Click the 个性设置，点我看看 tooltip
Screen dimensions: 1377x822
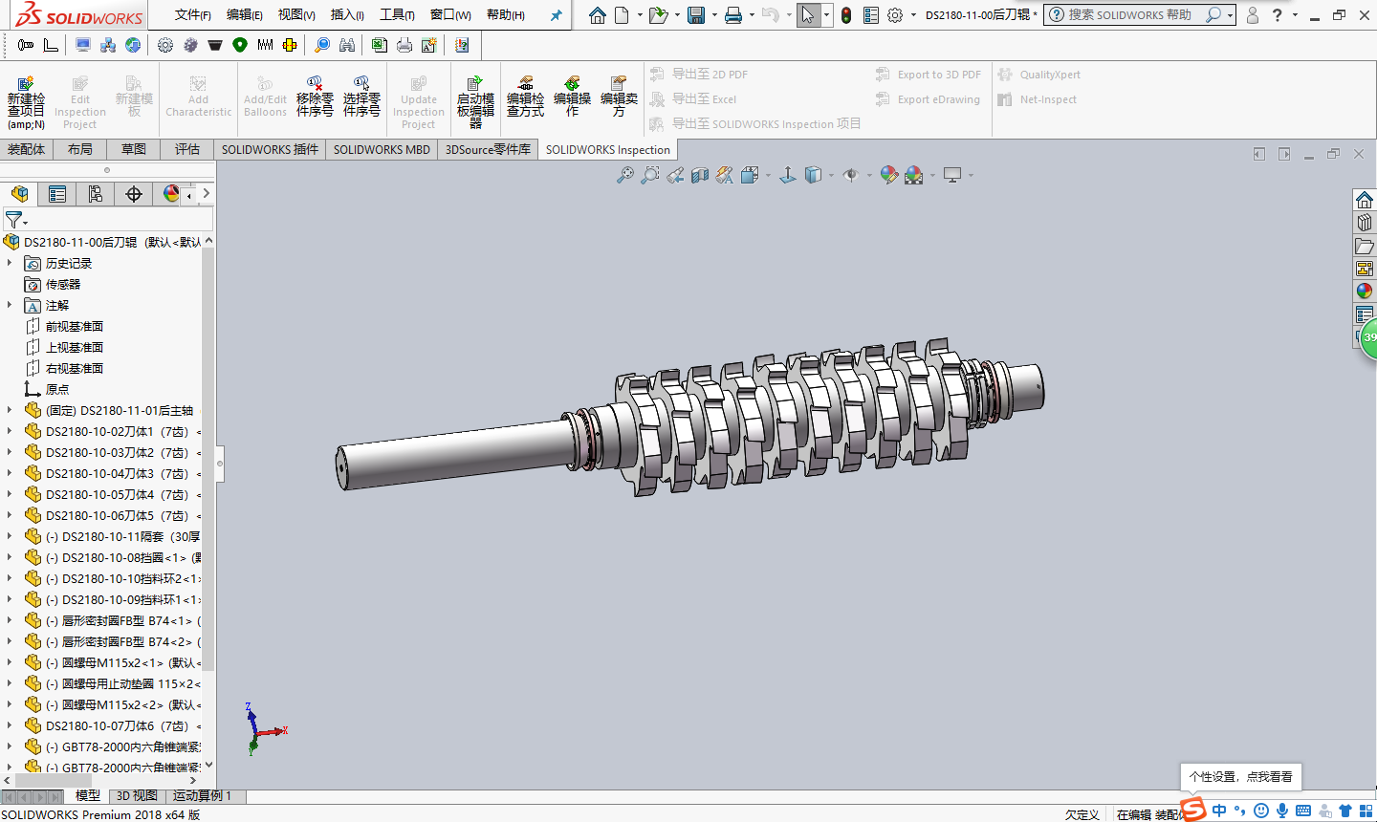point(1241,776)
